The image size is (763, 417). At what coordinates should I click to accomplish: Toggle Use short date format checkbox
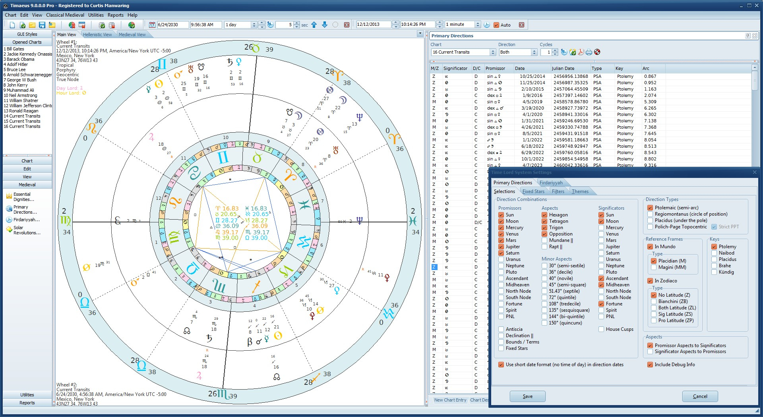(x=501, y=365)
